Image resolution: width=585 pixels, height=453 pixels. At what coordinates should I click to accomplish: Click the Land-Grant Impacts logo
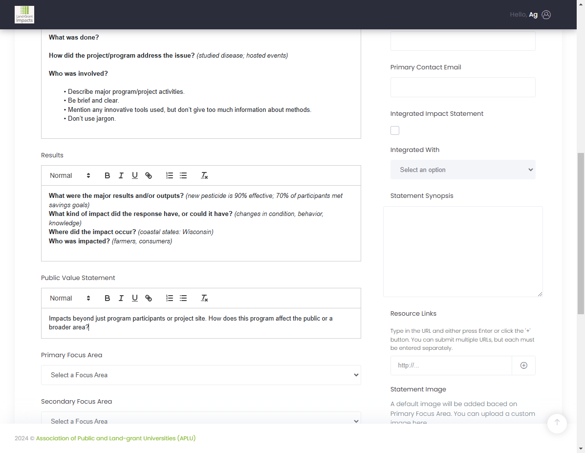pos(24,15)
